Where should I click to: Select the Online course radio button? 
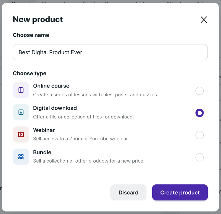[199, 91]
